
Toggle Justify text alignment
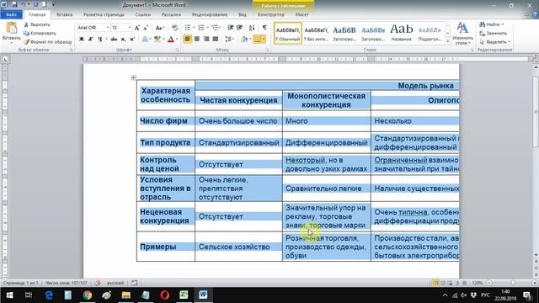[216, 40]
